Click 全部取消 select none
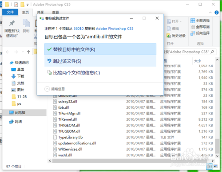Screen dimensions: 222x172 click(200, 27)
